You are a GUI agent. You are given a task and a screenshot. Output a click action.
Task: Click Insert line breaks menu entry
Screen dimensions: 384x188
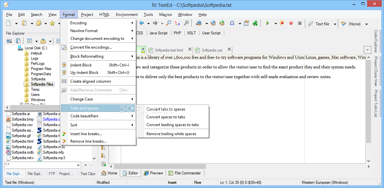coord(98,134)
